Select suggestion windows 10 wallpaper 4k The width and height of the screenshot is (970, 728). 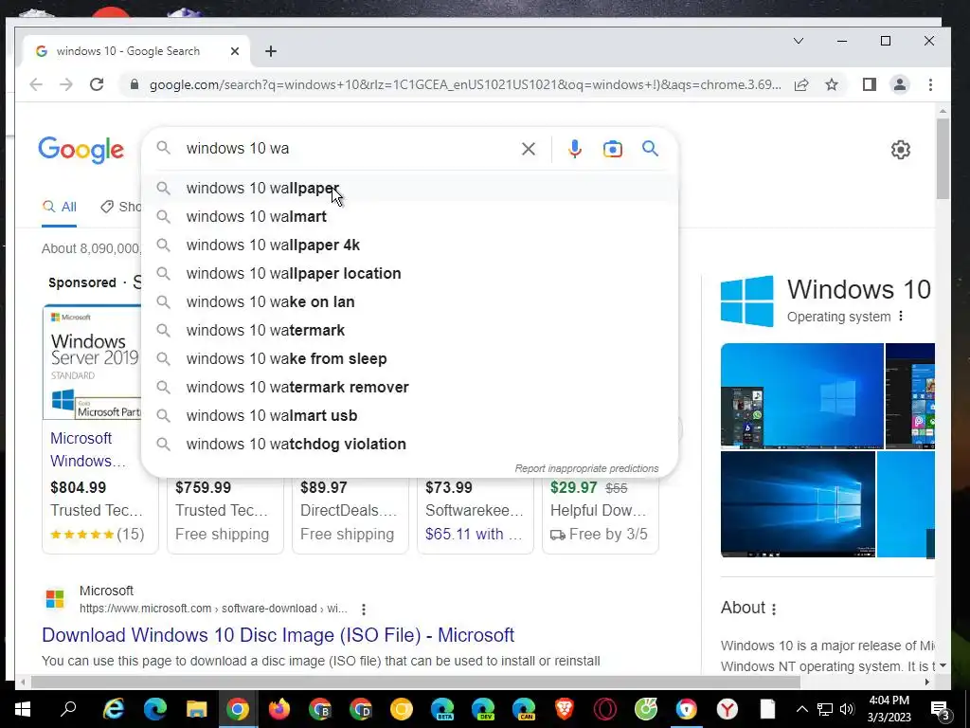coord(409,246)
